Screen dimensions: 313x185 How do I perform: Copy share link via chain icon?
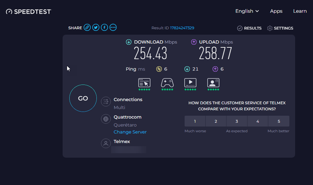point(87,27)
